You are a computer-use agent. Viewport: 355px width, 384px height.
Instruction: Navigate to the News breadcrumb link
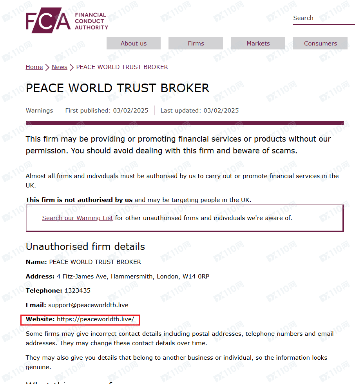[x=59, y=67]
